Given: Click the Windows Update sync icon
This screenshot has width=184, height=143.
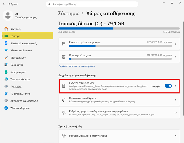Looking at the screenshot, I should pyautogui.click(x=6, y=108).
